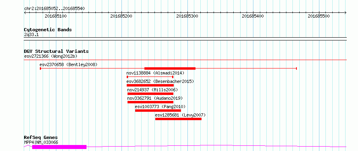Select the nsv3362791 (Audano2019) red bar

pos(150,102)
